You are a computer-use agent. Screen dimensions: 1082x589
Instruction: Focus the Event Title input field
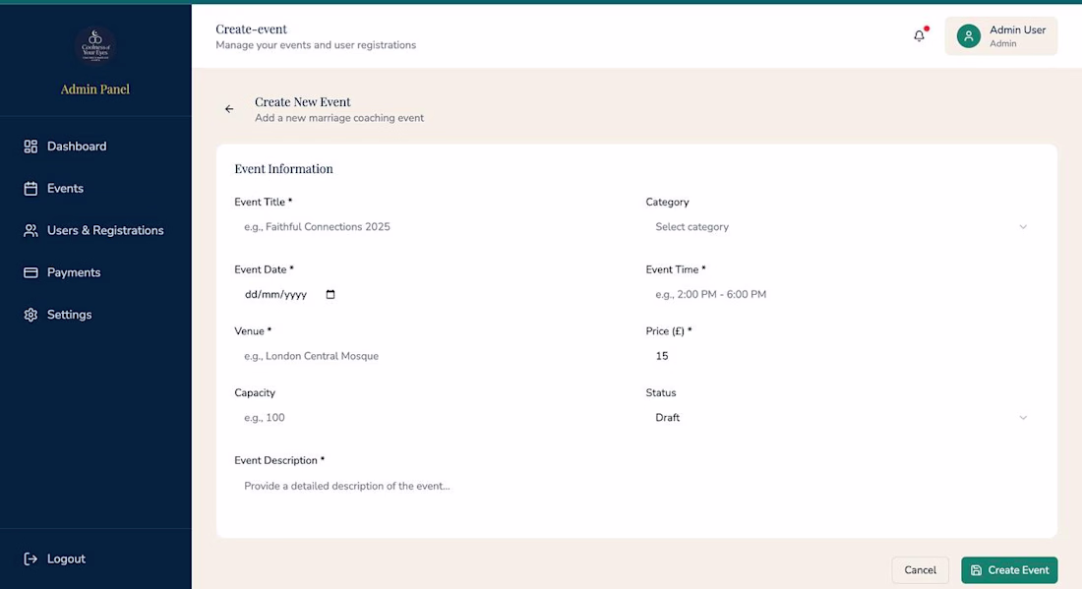tap(430, 227)
